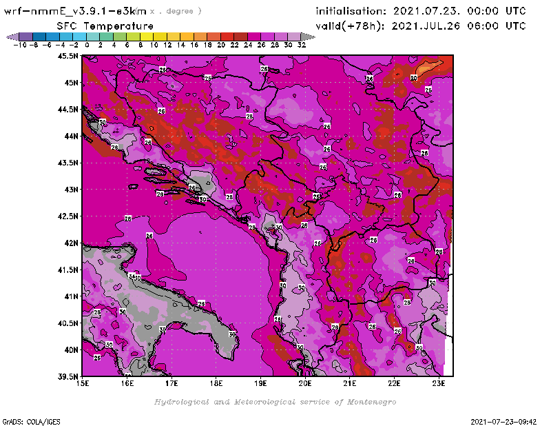Click the 'SFC Temperature' heading
Screen dimensions: 551x426
pyautogui.click(x=105, y=26)
